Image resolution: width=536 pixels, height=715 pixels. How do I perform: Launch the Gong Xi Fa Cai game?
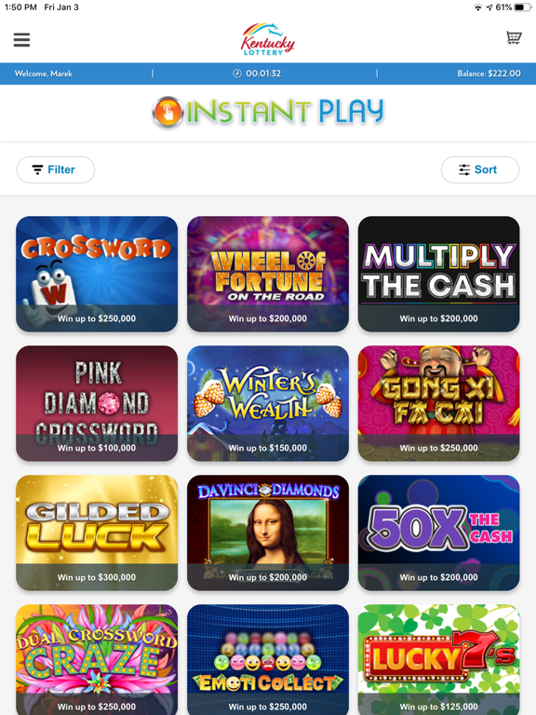[439, 403]
